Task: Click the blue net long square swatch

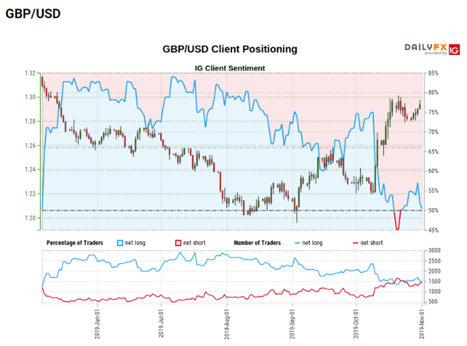Action: click(x=120, y=243)
